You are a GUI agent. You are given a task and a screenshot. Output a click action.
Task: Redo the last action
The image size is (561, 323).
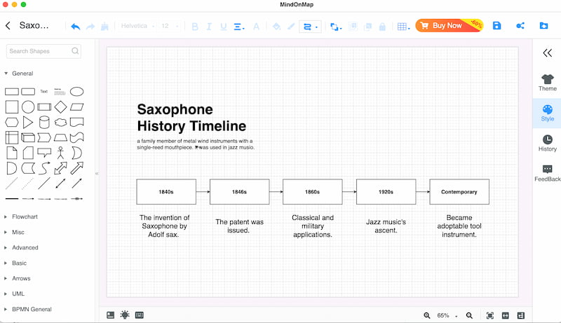(x=90, y=27)
